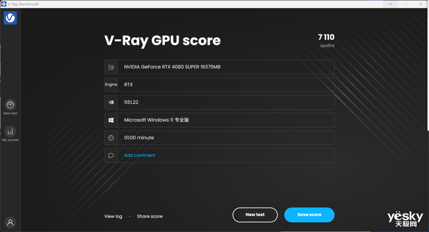Click the speech bubble comment icon
This screenshot has width=429, height=232.
[x=111, y=155]
